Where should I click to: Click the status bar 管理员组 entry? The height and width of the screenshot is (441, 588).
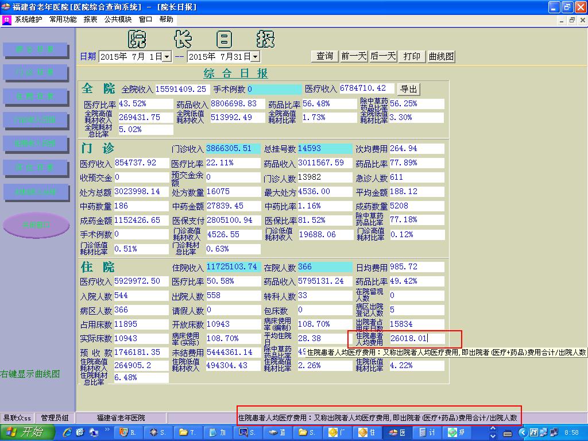tap(55, 418)
